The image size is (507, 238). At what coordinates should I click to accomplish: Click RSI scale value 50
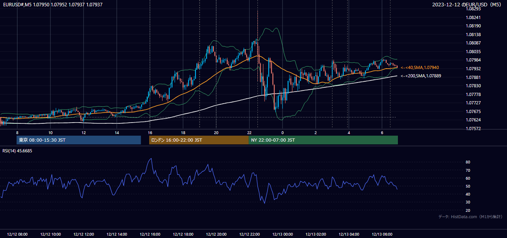468,186
